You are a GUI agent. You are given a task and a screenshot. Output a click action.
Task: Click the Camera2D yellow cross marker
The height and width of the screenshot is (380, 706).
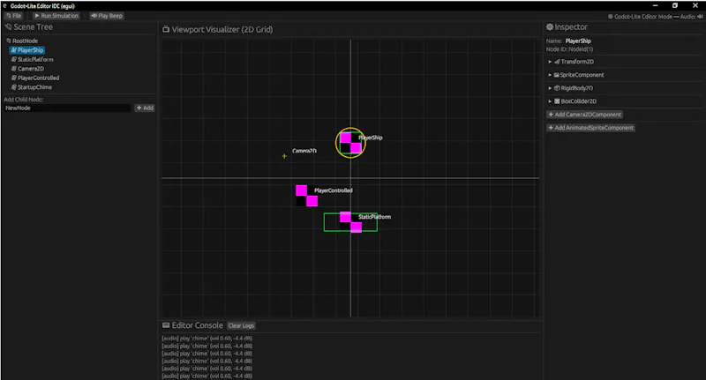coord(284,156)
